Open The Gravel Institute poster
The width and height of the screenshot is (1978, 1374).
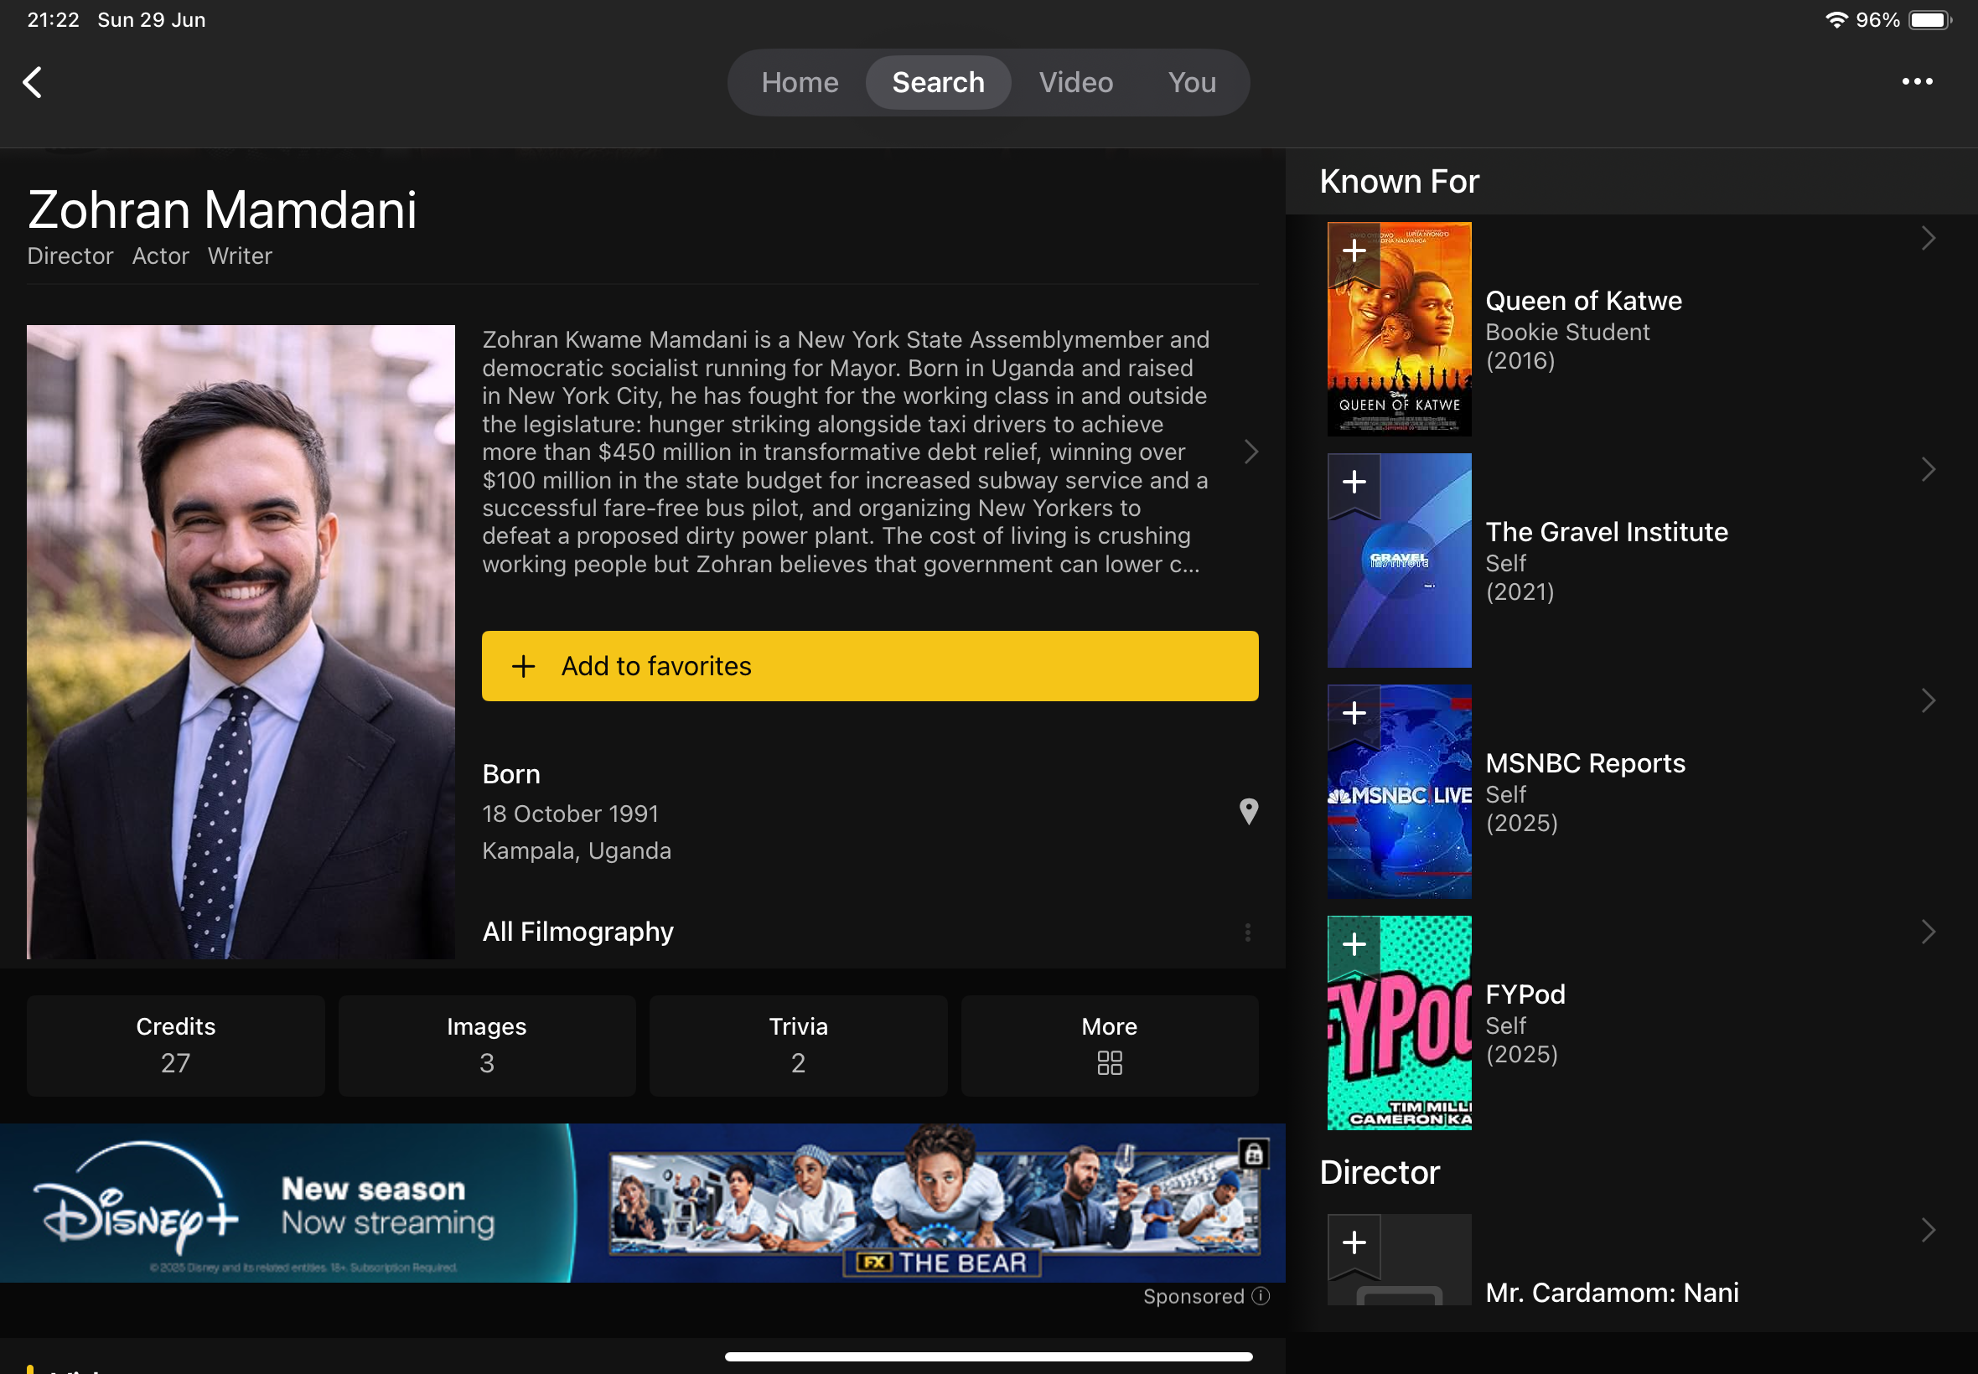click(1400, 560)
